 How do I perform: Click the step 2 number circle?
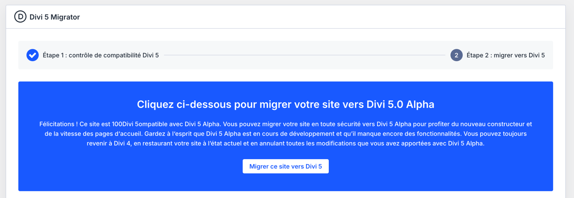coord(456,55)
